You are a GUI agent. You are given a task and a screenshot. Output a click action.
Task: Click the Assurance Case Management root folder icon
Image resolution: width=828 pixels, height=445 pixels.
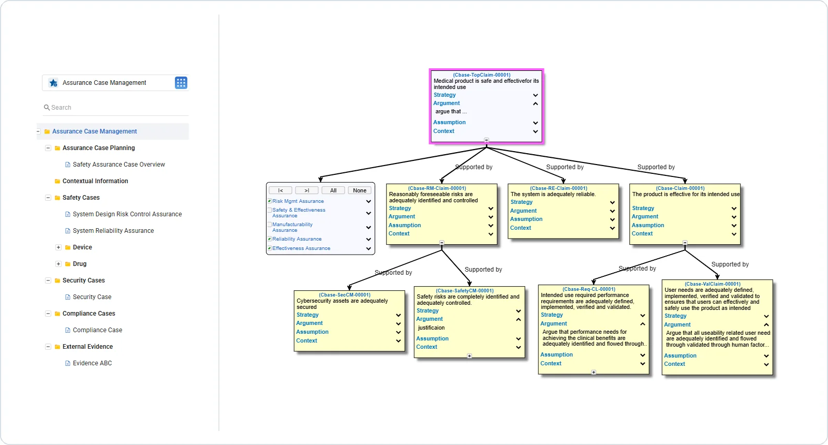coord(47,131)
